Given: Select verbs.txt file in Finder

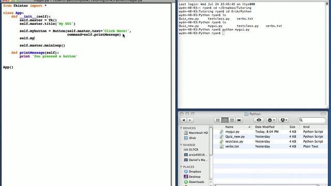Looking at the screenshot, I should pyautogui.click(x=232, y=146).
